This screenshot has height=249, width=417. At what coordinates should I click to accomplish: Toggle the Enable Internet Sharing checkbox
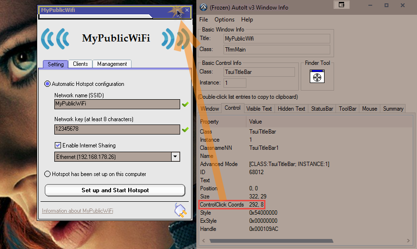[x=58, y=145]
